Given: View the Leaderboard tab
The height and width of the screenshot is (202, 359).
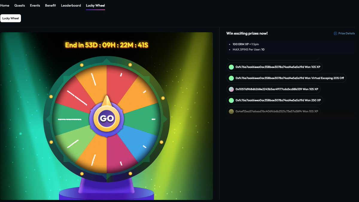Looking at the screenshot, I should click(71, 5).
